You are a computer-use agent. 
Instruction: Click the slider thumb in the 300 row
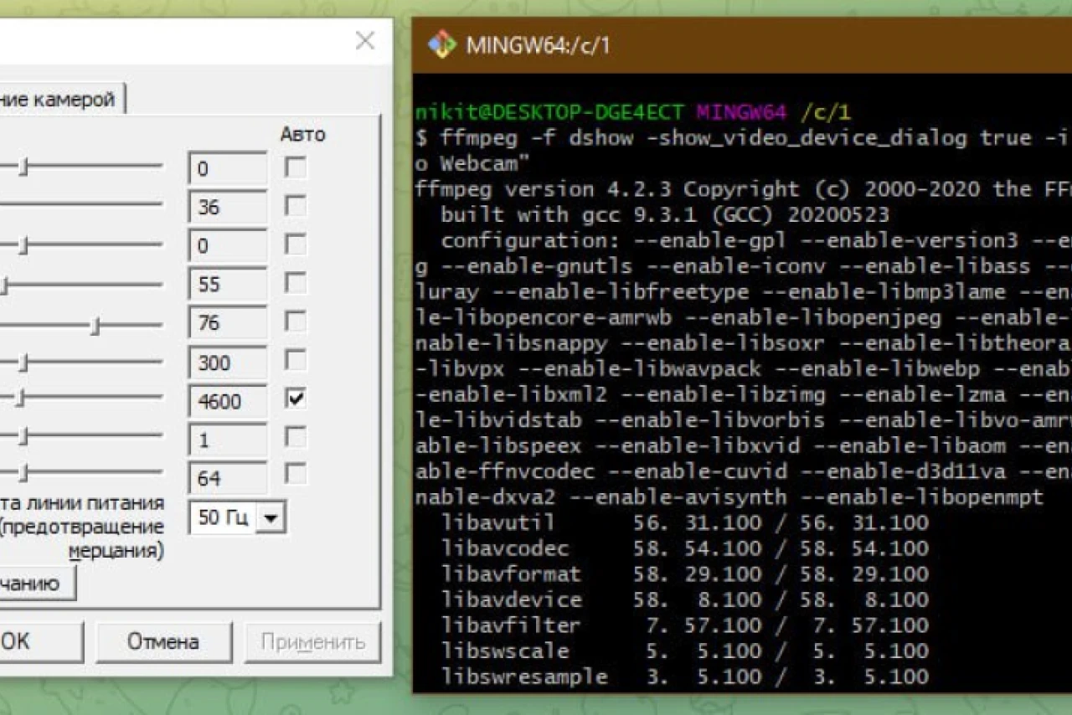pos(24,364)
